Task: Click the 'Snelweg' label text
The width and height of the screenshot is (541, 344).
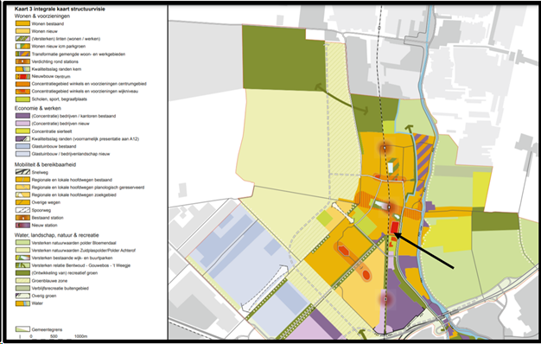Action: coord(40,173)
